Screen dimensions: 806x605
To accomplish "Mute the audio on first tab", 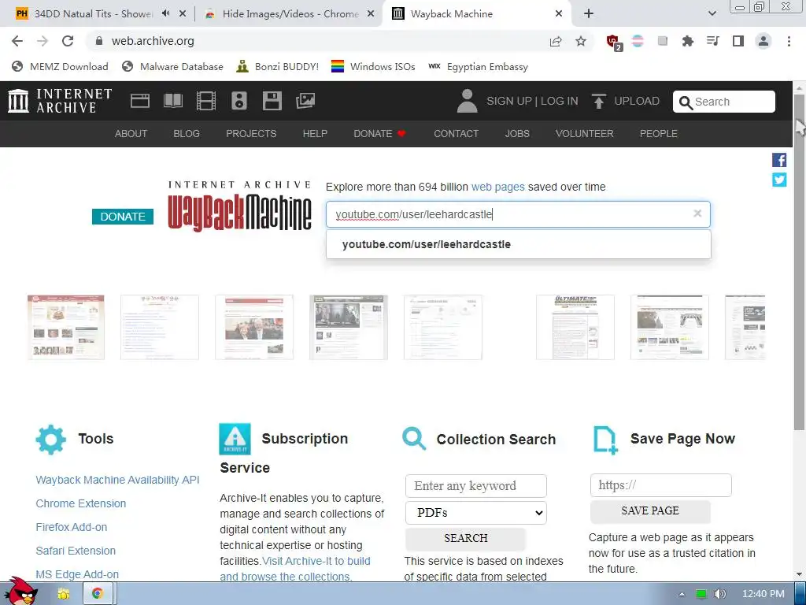I will (165, 13).
